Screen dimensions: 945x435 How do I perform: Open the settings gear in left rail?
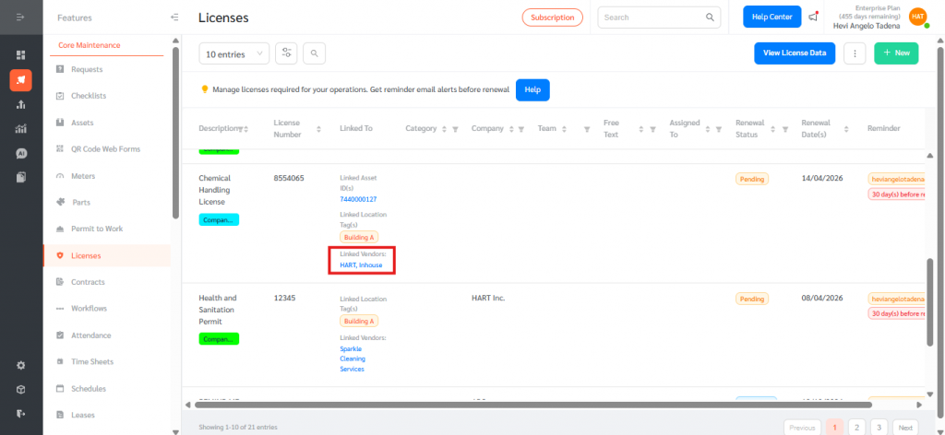pyautogui.click(x=20, y=365)
